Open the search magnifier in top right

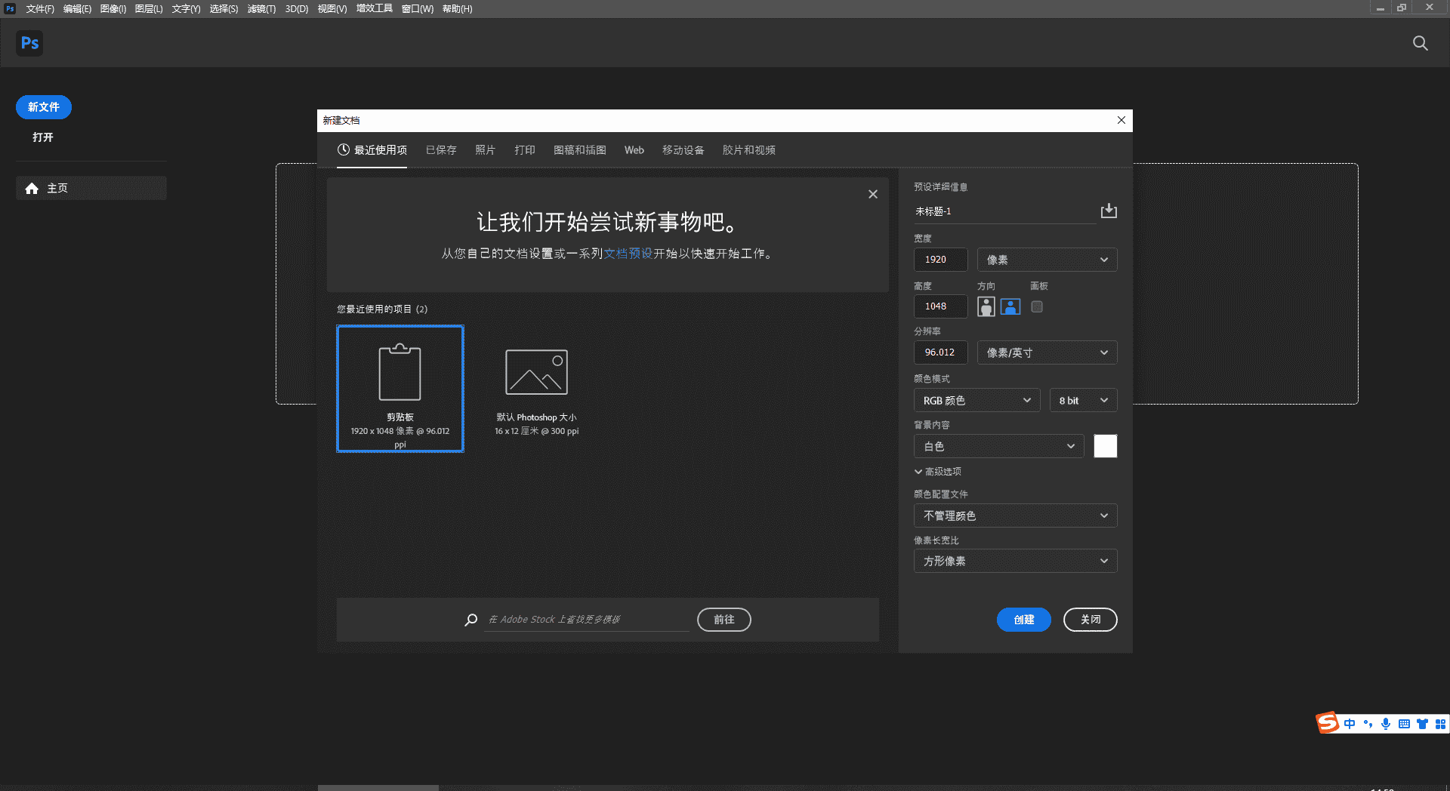point(1420,43)
